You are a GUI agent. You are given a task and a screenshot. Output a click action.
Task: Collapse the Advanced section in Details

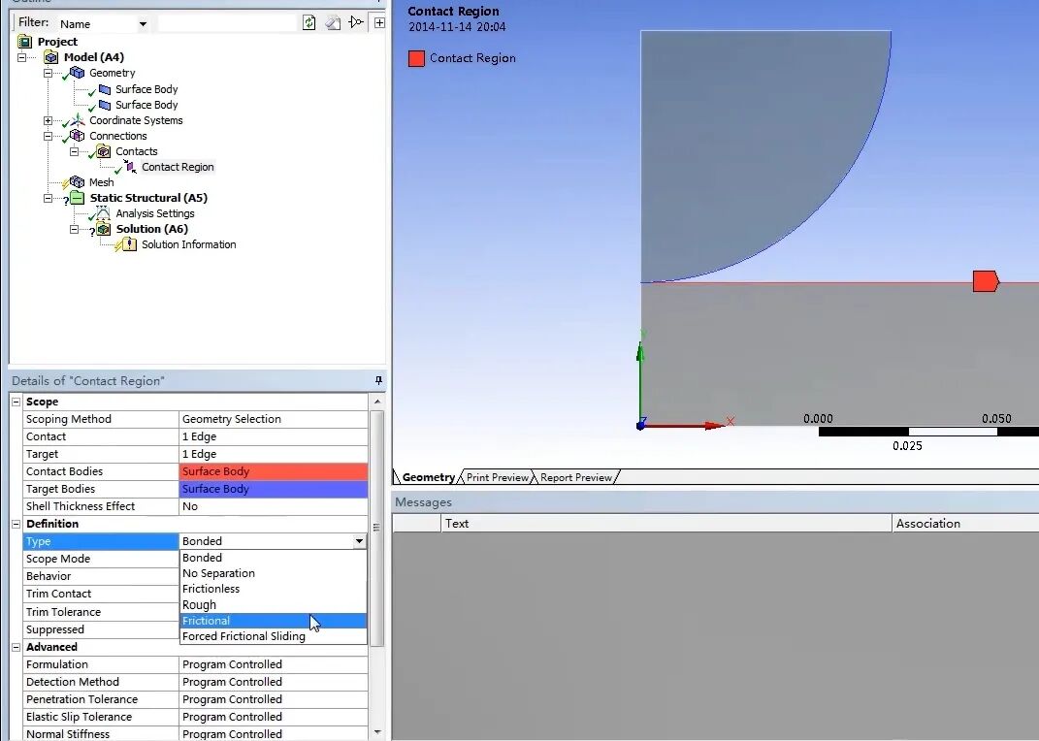[16, 647]
